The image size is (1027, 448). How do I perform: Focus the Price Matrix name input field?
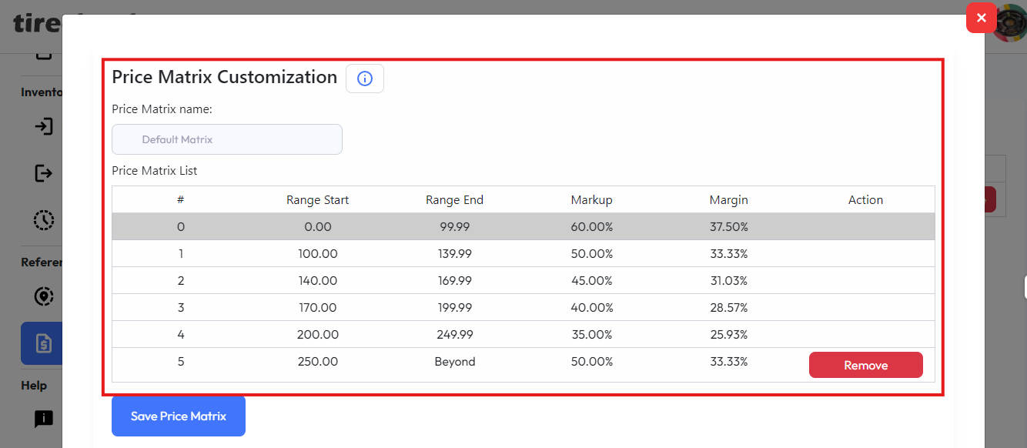227,139
